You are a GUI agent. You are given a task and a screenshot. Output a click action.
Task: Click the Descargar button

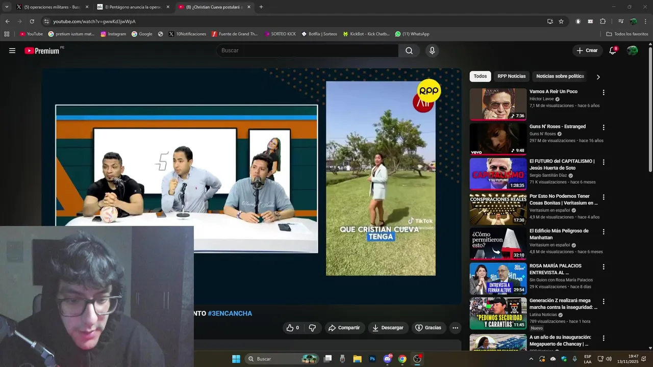pyautogui.click(x=388, y=328)
